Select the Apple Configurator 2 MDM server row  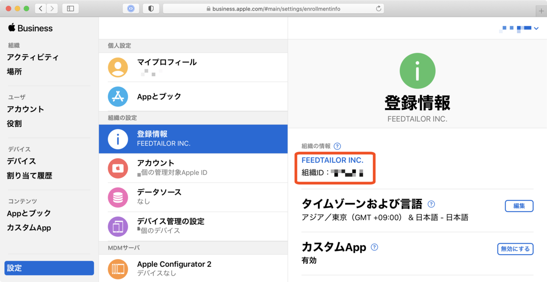tap(193, 268)
